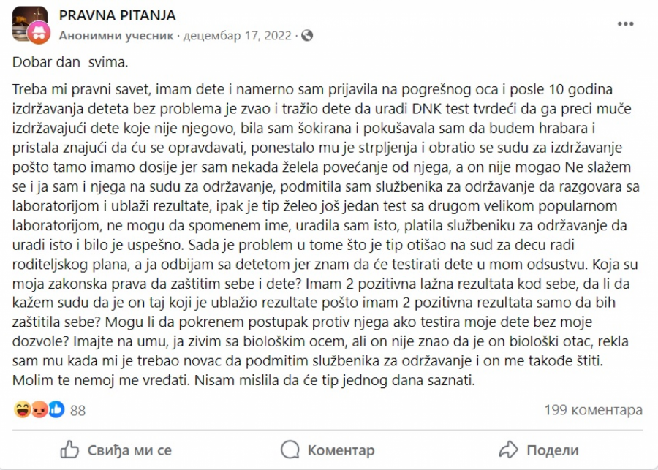This screenshot has height=470, width=658.
Task: Click the comment speech bubble icon
Action: 290,450
